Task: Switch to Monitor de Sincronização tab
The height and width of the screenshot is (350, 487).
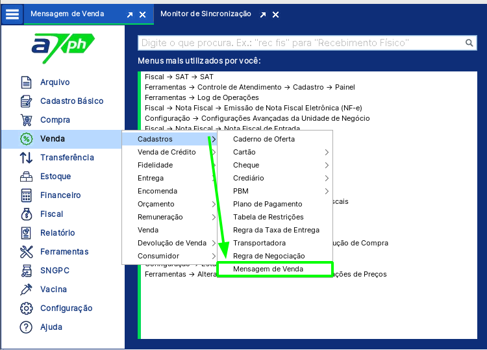Action: [x=205, y=14]
